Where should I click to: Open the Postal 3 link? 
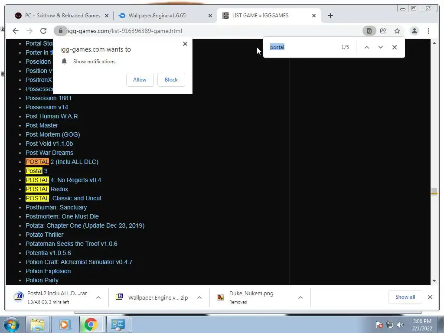click(36, 171)
